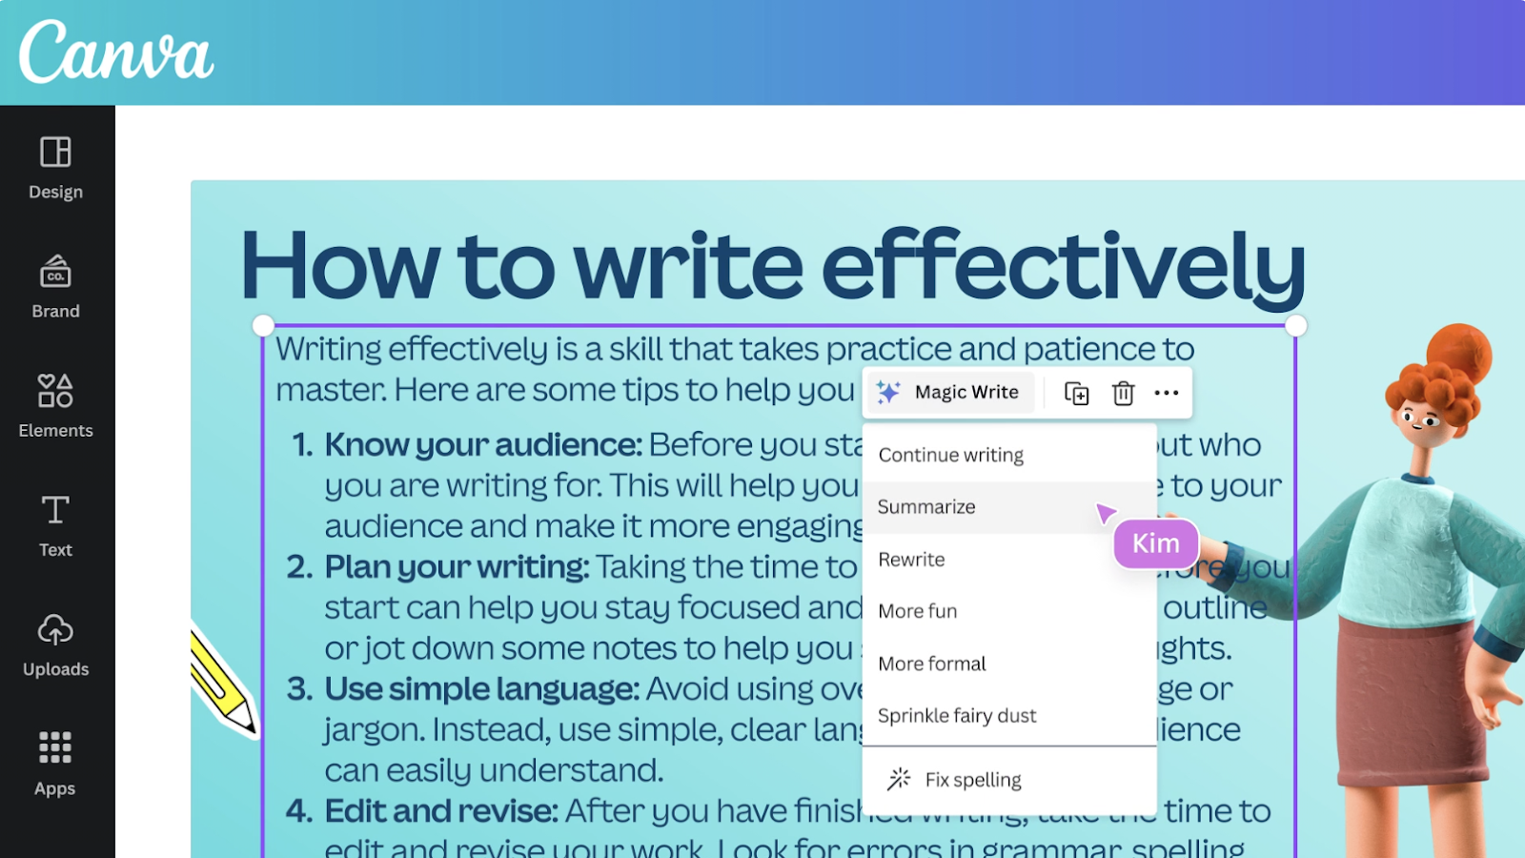The height and width of the screenshot is (858, 1525).
Task: Open the Uploads panel
Action: click(x=55, y=645)
